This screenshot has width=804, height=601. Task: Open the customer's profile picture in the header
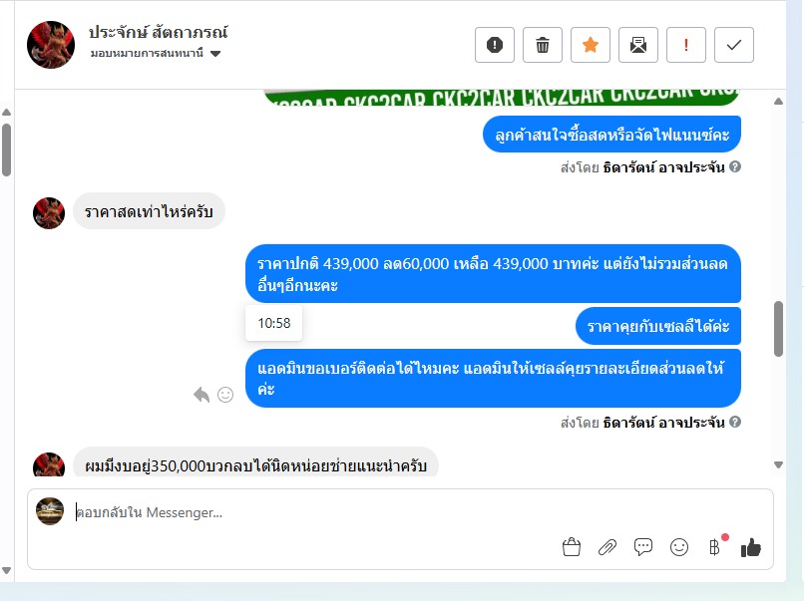pyautogui.click(x=51, y=45)
